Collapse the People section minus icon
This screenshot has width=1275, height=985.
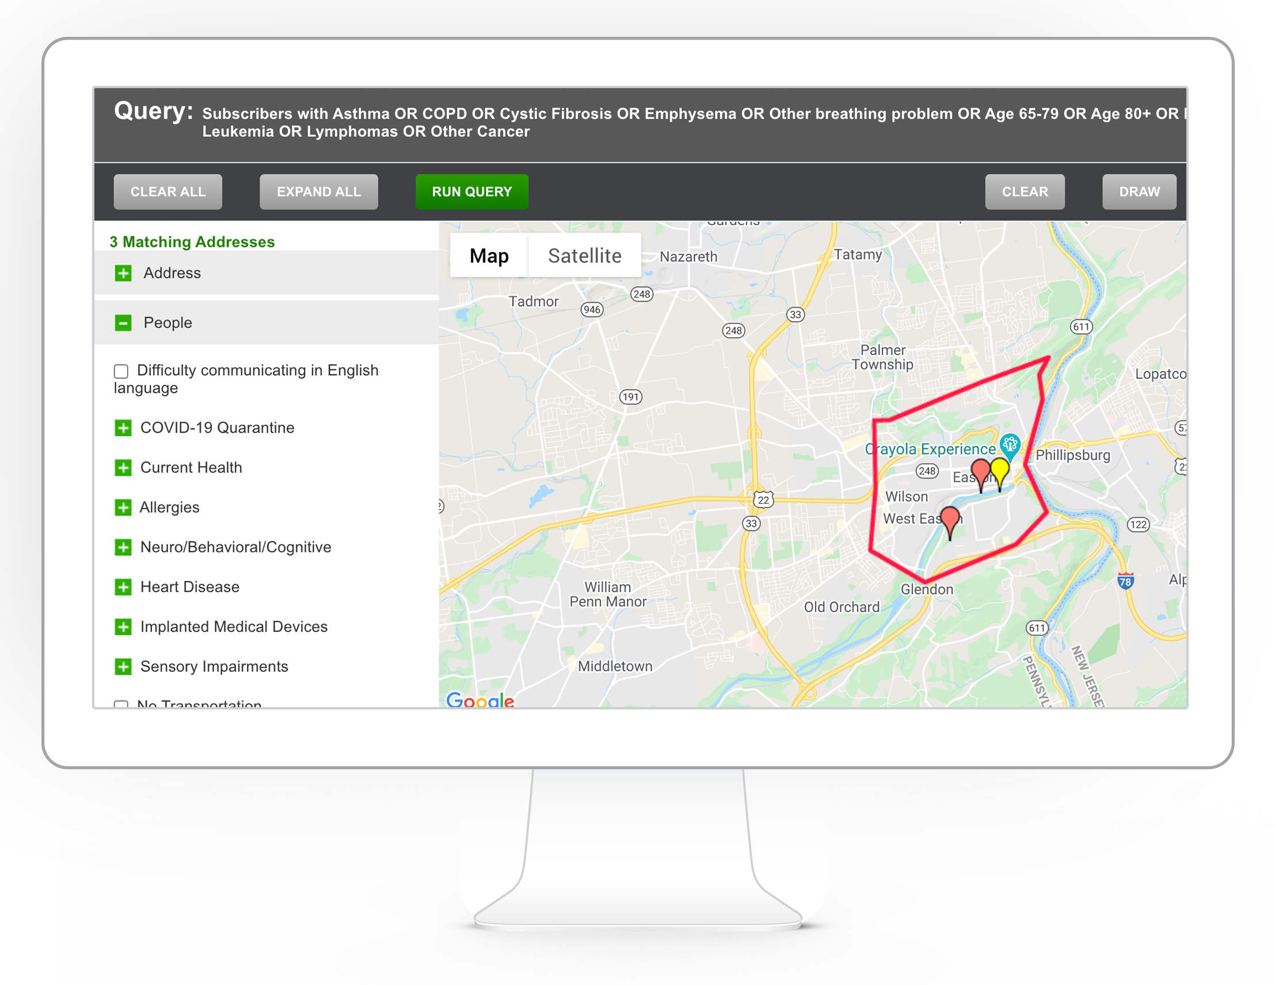pyautogui.click(x=123, y=323)
